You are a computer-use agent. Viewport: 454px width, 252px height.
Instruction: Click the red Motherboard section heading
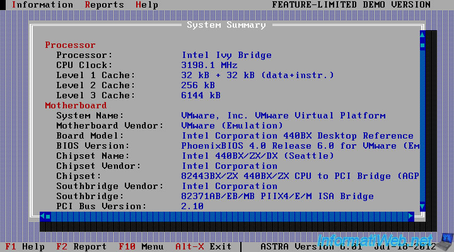click(76, 106)
